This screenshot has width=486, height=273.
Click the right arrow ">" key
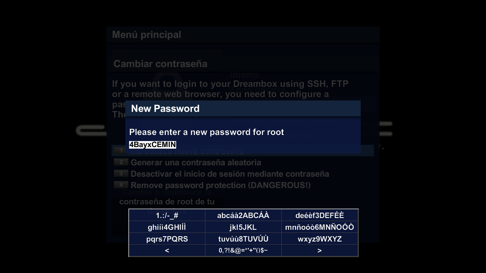coord(319,250)
